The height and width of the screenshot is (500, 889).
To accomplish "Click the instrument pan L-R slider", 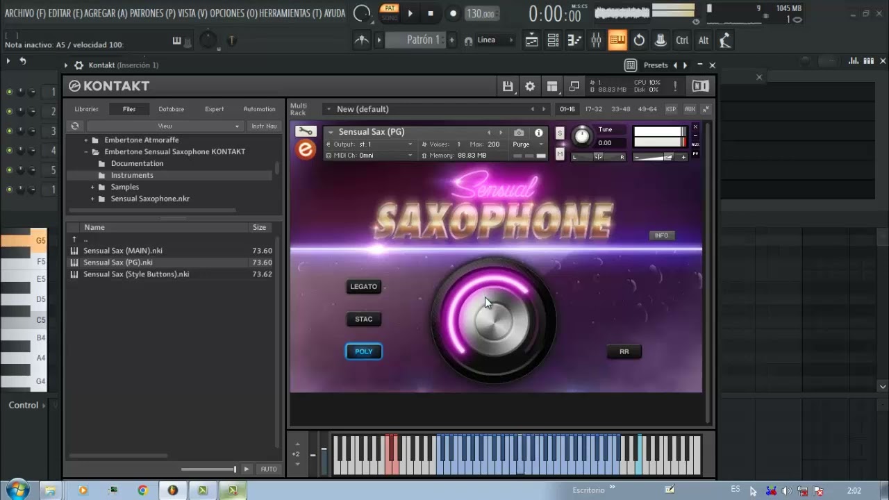I will click(x=598, y=157).
